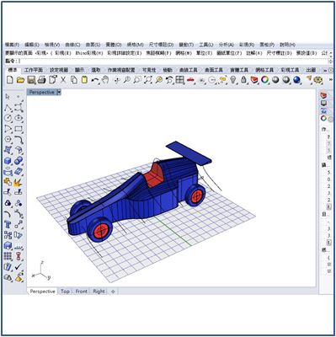
Task: Select the Ellipse tool in sidebar
Action: point(19,118)
